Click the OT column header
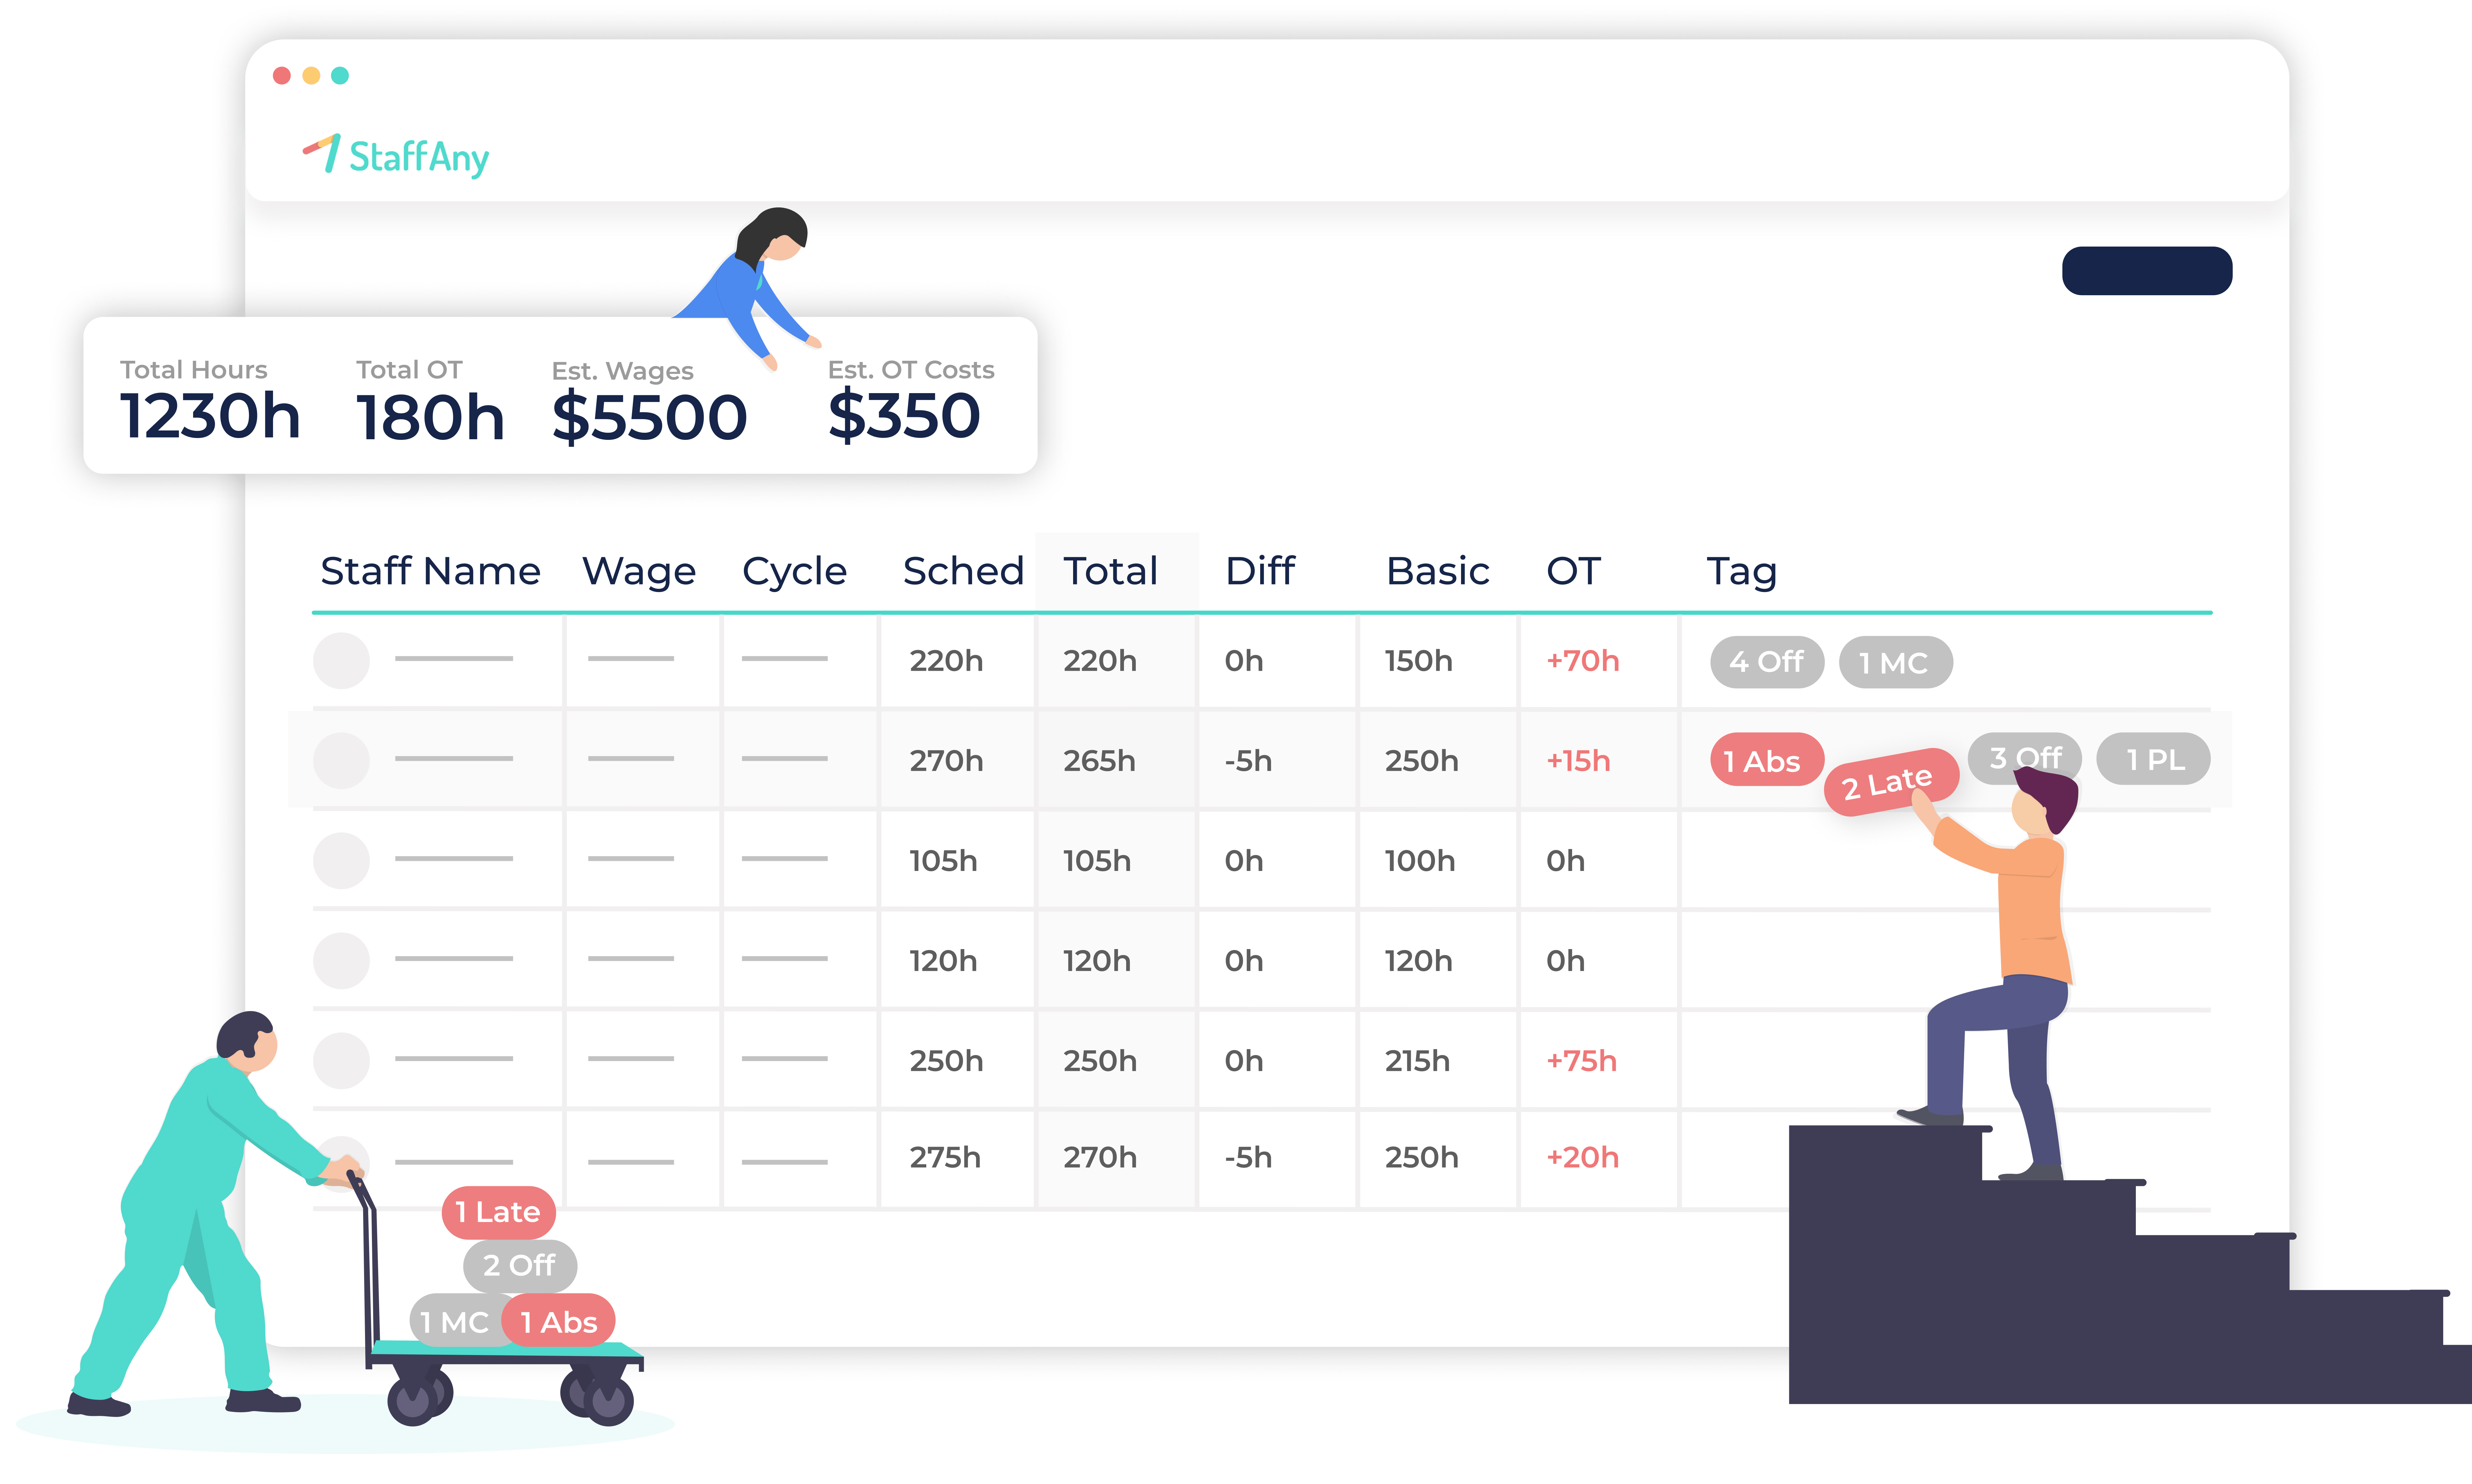 (1574, 571)
